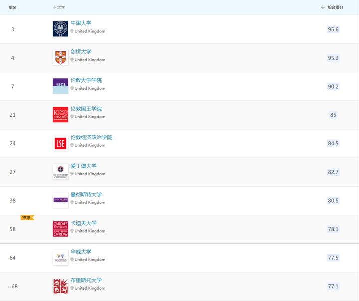Click the LSE logo

[60, 143]
